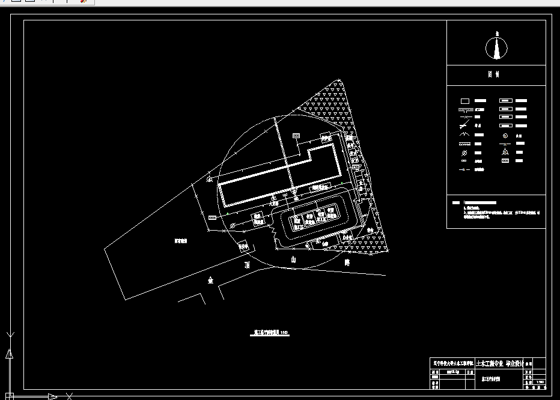Select the fence-line legend symbol
The image size is (560, 400).
[466, 109]
